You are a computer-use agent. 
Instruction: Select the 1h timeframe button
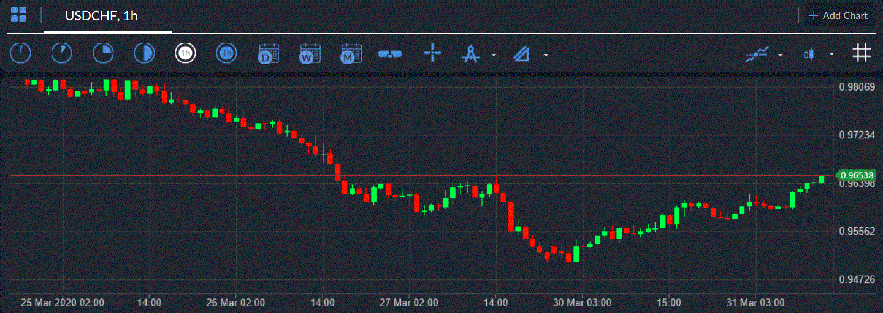(185, 54)
